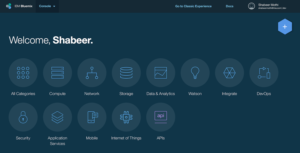The width and height of the screenshot is (300, 153).
Task: Open the Compute category icon
Action: click(x=57, y=73)
